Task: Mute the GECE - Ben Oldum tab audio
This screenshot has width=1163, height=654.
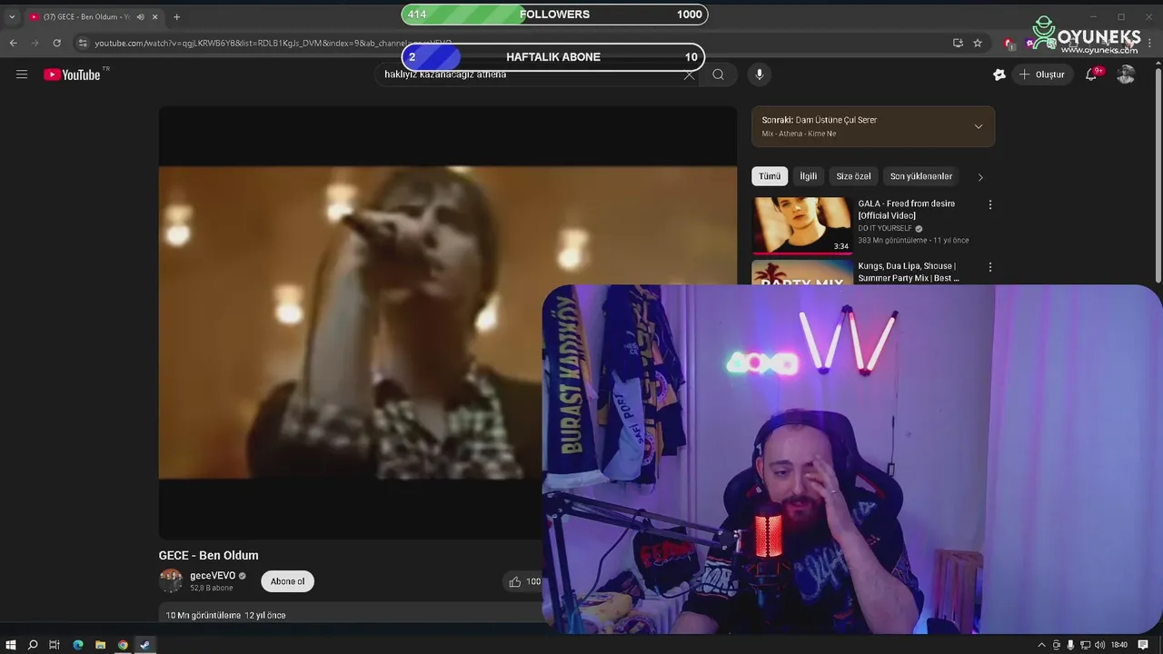Action: point(140,16)
